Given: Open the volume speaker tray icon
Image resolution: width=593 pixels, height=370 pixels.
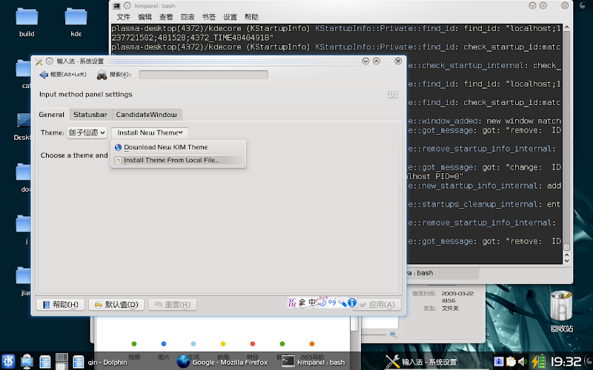Looking at the screenshot, I should (x=523, y=361).
